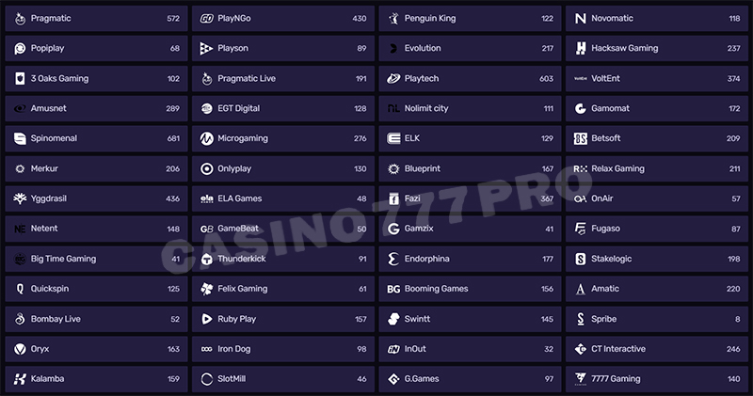Click the Kalamba logo icon
Screen dimensions: 753x396
point(21,379)
